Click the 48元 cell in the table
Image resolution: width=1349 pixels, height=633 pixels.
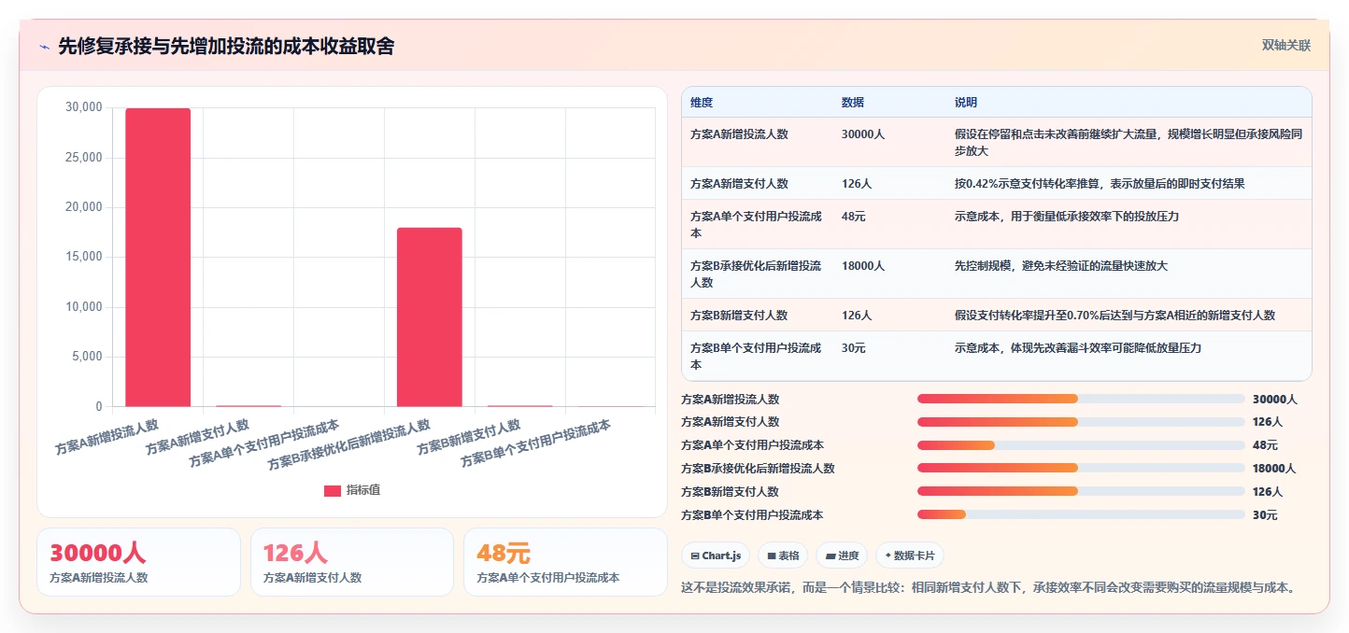[x=854, y=217]
